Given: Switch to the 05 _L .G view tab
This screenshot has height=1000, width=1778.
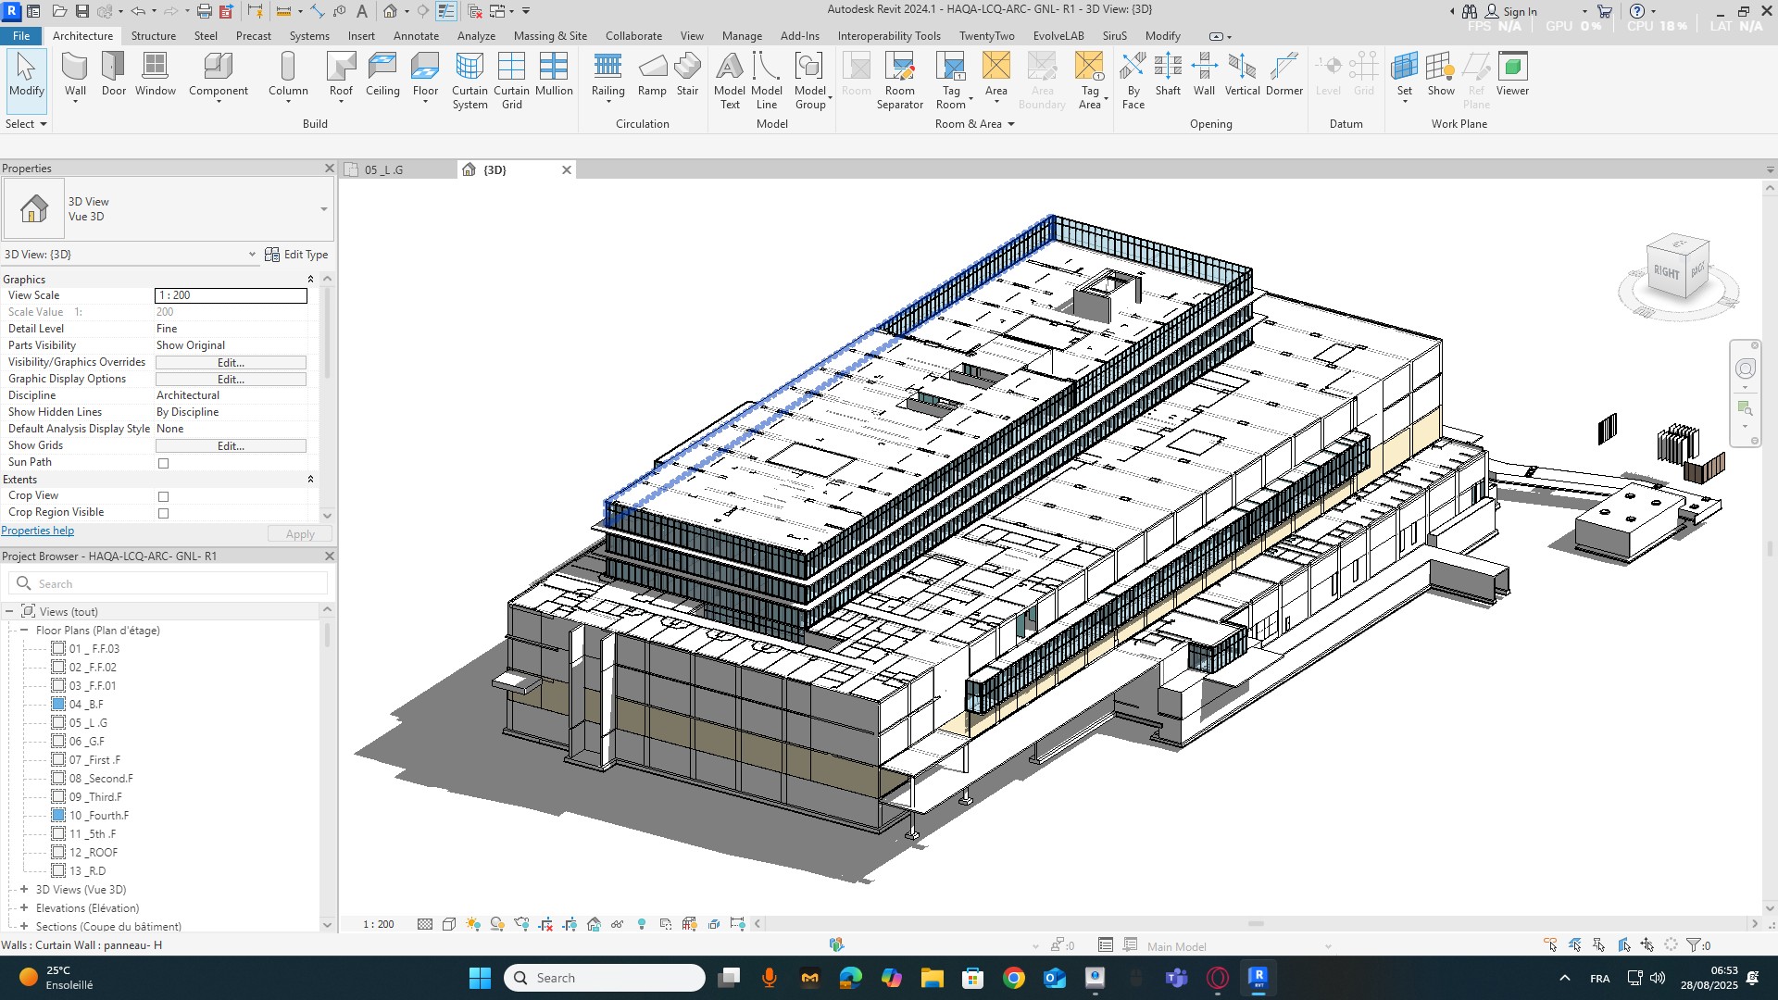Looking at the screenshot, I should (x=383, y=170).
